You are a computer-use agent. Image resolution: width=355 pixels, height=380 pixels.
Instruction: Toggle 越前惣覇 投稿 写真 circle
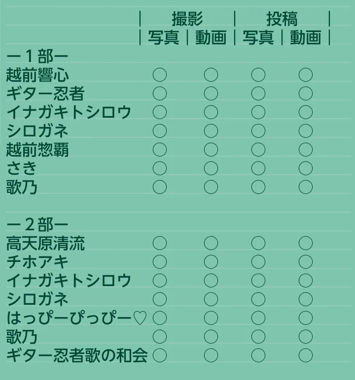tap(258, 149)
